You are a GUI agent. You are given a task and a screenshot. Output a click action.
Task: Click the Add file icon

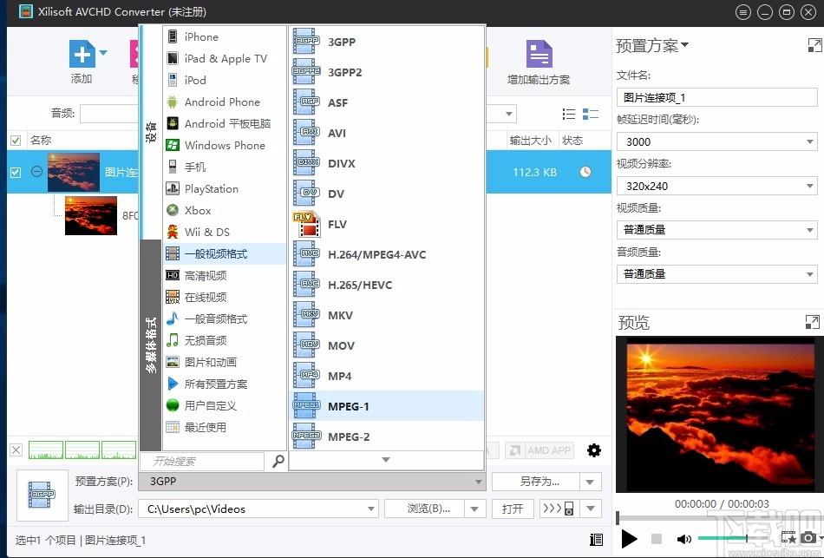click(82, 54)
